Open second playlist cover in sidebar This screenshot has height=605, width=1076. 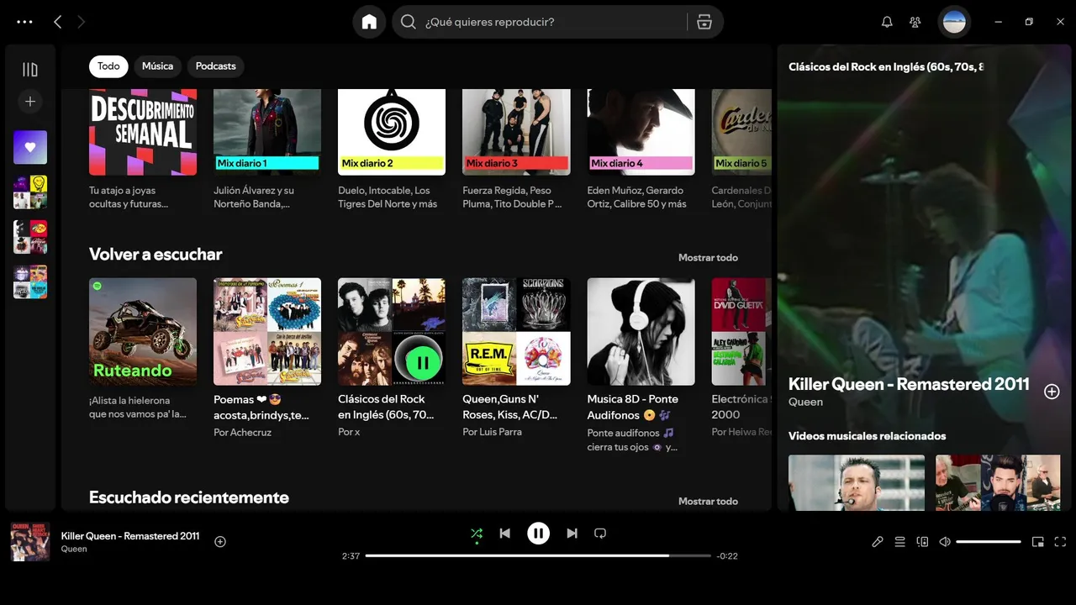pyautogui.click(x=30, y=237)
